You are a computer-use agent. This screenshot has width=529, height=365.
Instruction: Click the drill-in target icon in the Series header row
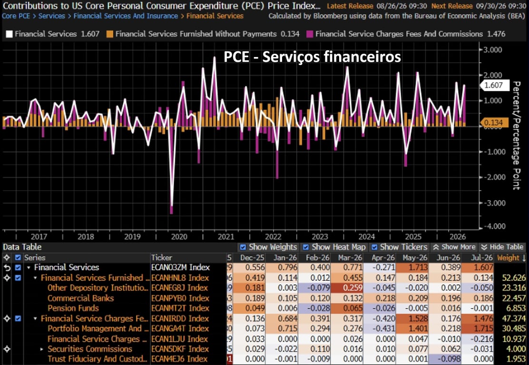(x=7, y=258)
